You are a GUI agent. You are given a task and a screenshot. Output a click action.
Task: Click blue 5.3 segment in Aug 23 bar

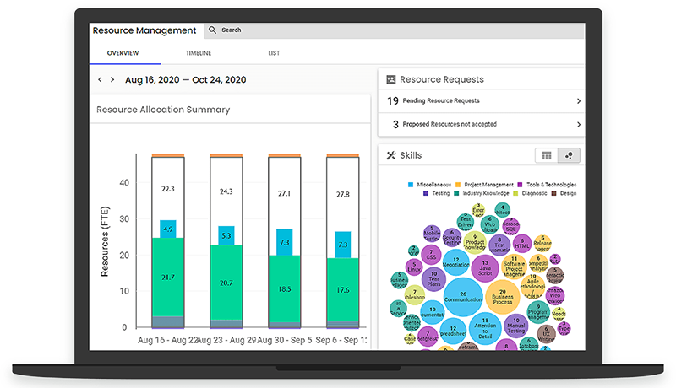tap(226, 235)
